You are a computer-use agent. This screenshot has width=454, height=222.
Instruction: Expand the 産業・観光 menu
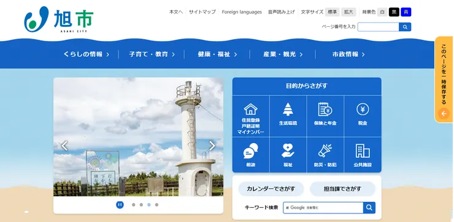pos(283,54)
